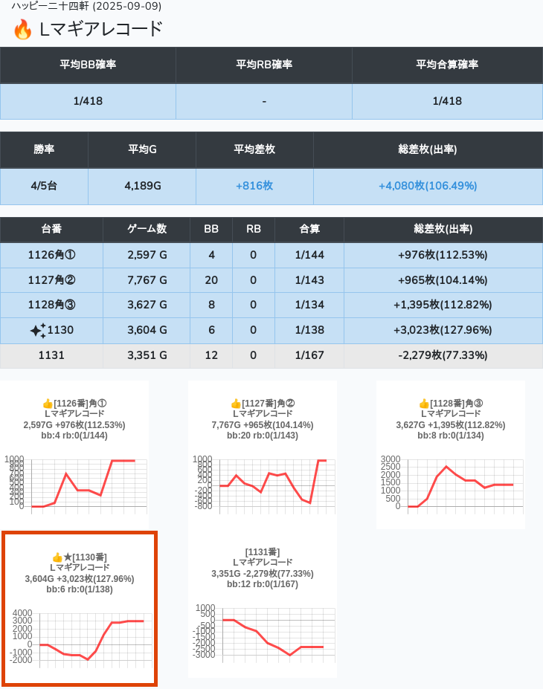Click the 平均BB確率 header cell
Image resolution: width=543 pixels, height=689 pixels.
pos(88,65)
